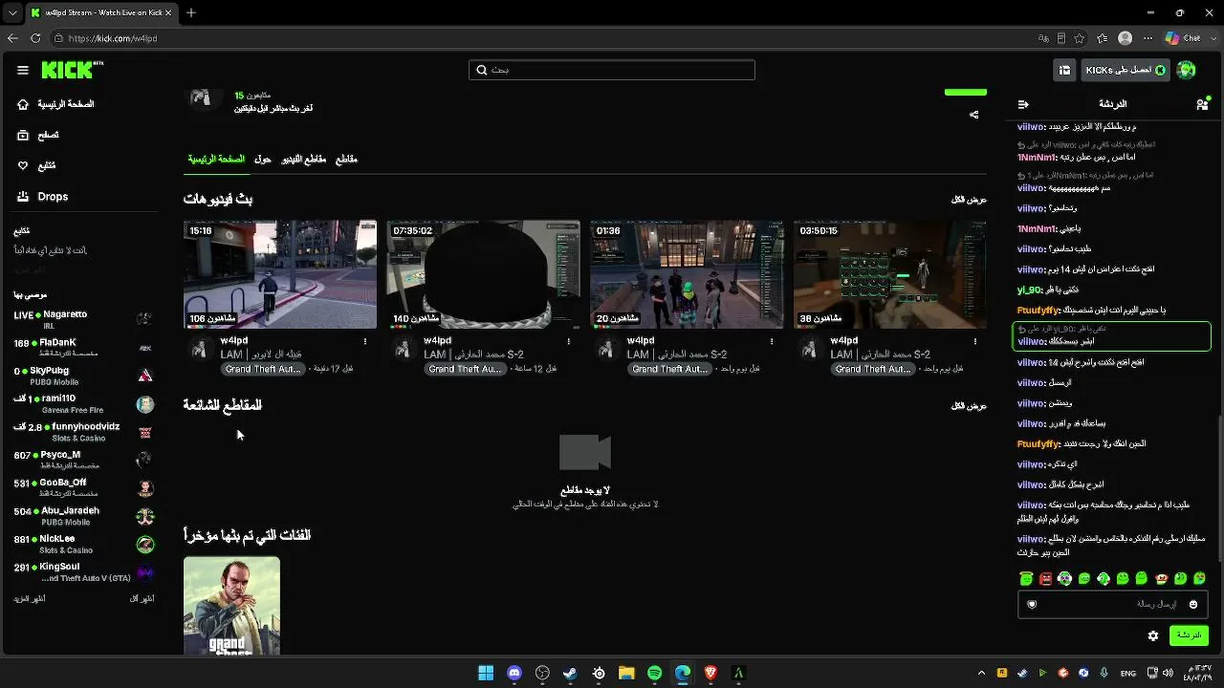The height and width of the screenshot is (688, 1224).
Task: Open the 03:50:15 stream video thumbnail
Action: (x=889, y=274)
